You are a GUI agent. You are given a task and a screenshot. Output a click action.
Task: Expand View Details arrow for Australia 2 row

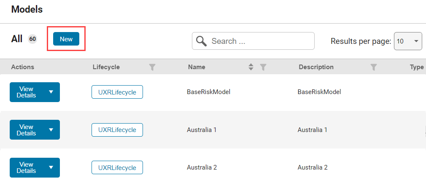(51, 167)
